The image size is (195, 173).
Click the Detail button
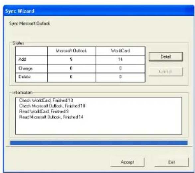(x=166, y=57)
